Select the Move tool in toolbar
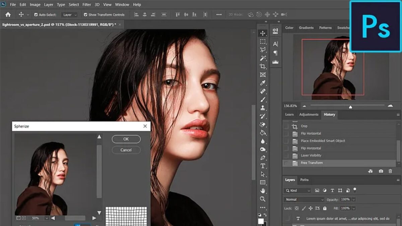Viewport: 402px width, 226px height. [263, 33]
